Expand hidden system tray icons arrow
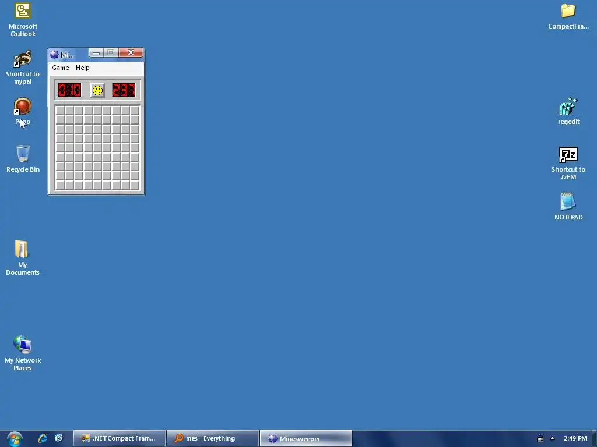The image size is (597, 447). [553, 439]
